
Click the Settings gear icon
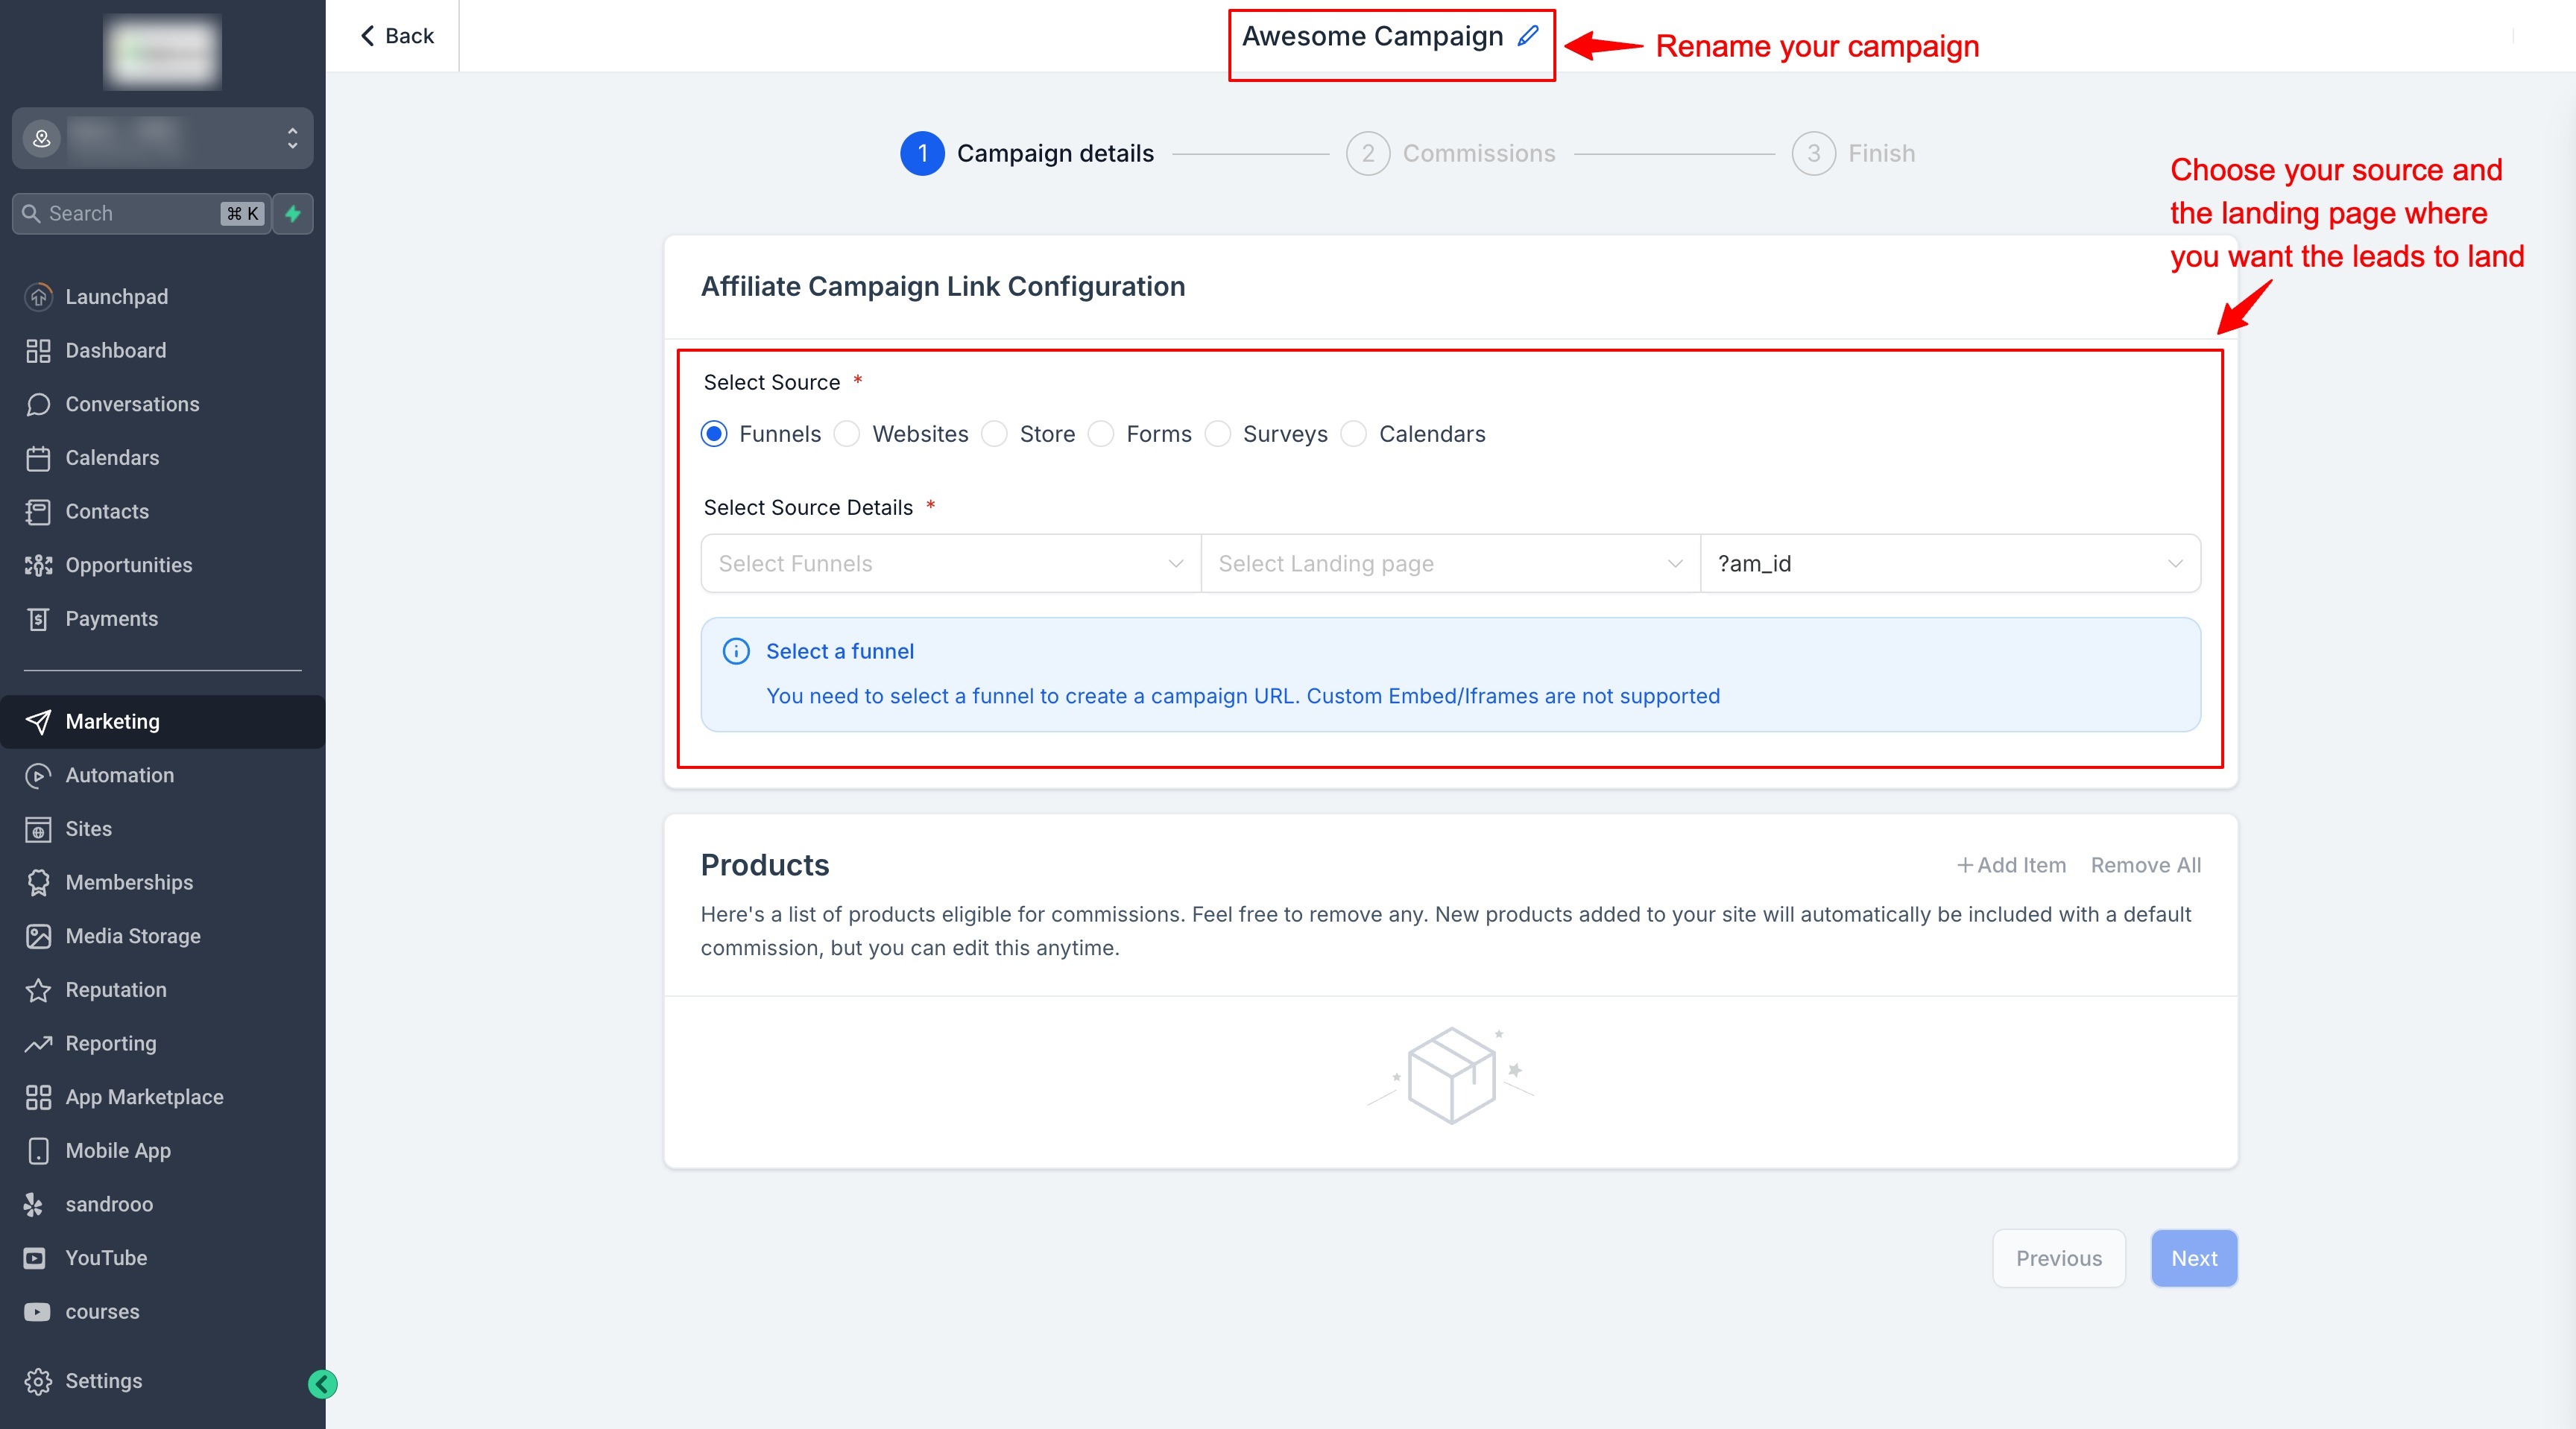pyautogui.click(x=38, y=1381)
